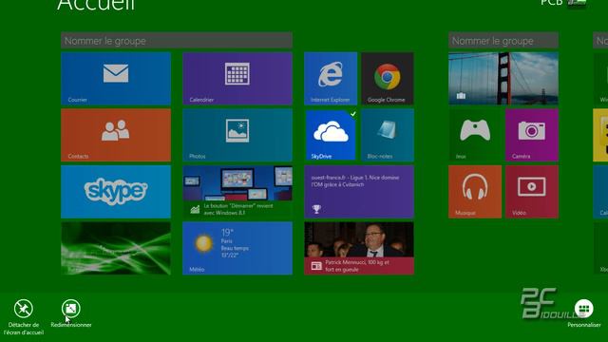Click the Redimensionner icon
Screen dimensions: 608x342
(70, 309)
